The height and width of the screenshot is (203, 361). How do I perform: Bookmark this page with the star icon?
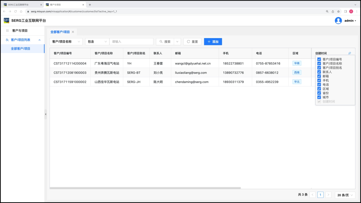[338, 11]
